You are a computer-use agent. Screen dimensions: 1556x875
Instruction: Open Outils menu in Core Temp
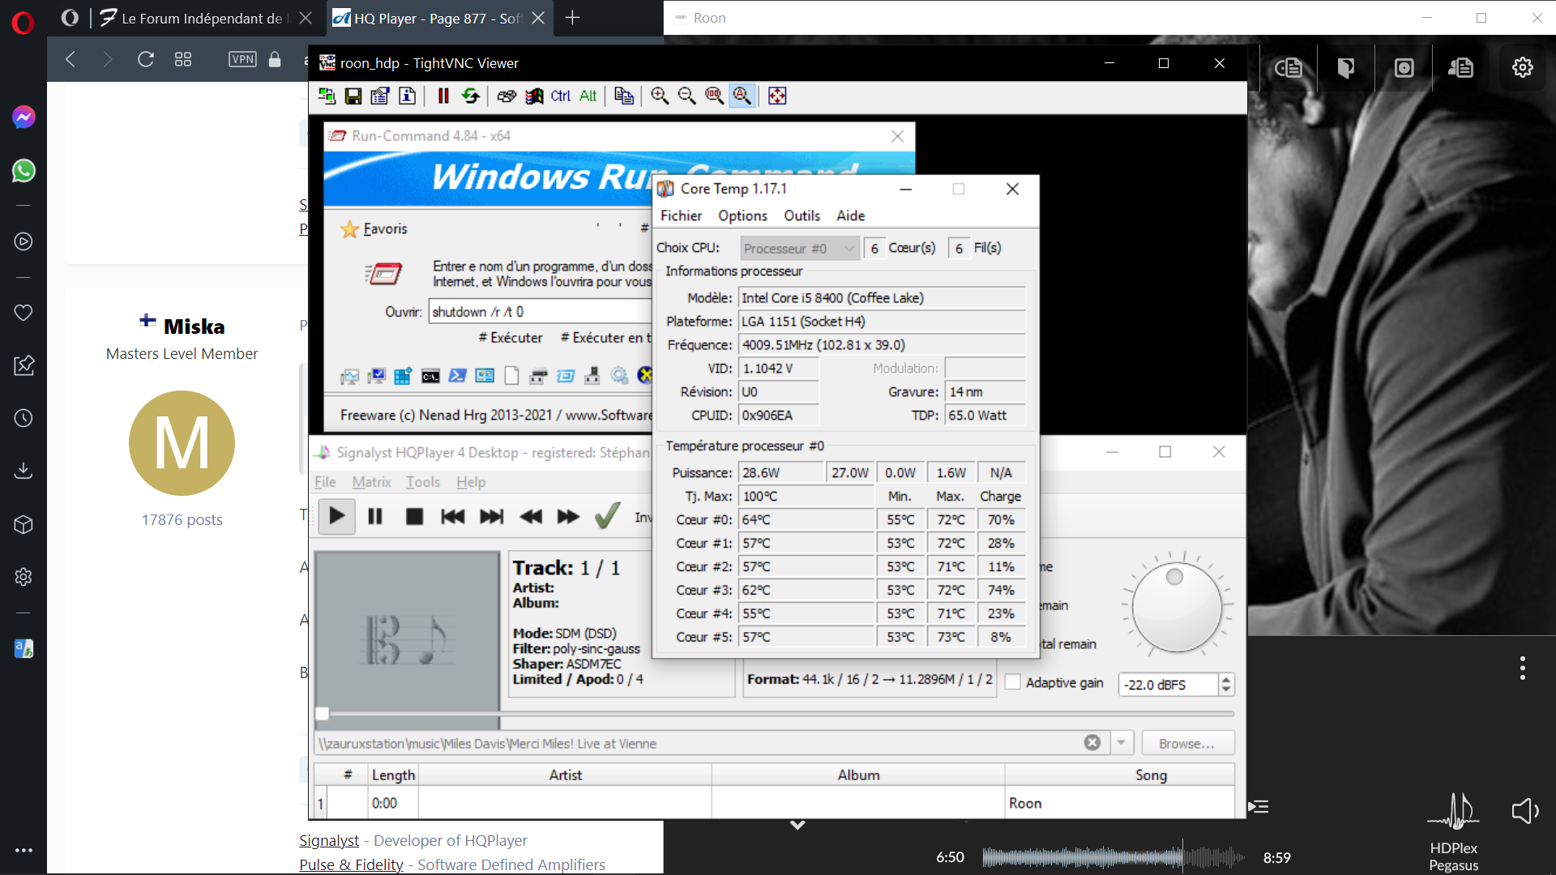click(802, 216)
